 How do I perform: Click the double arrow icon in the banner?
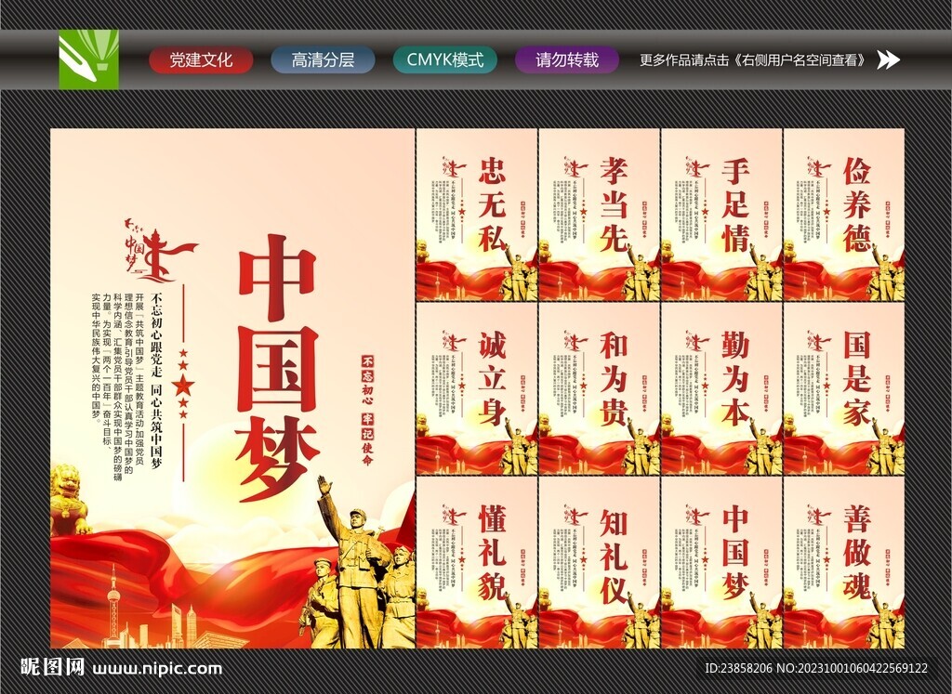(888, 60)
